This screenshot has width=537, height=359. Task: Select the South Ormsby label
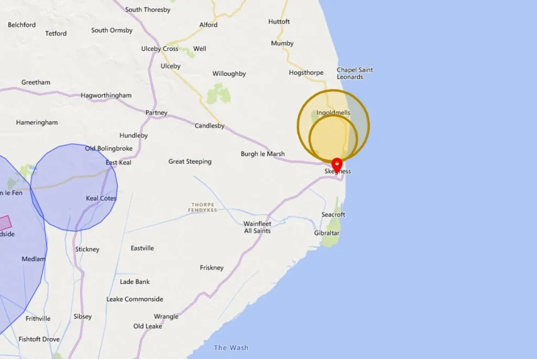[x=112, y=30]
